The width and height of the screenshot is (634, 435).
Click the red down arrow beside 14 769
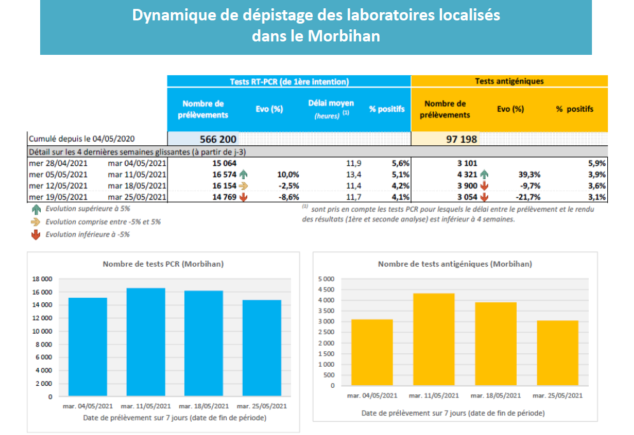(x=243, y=197)
